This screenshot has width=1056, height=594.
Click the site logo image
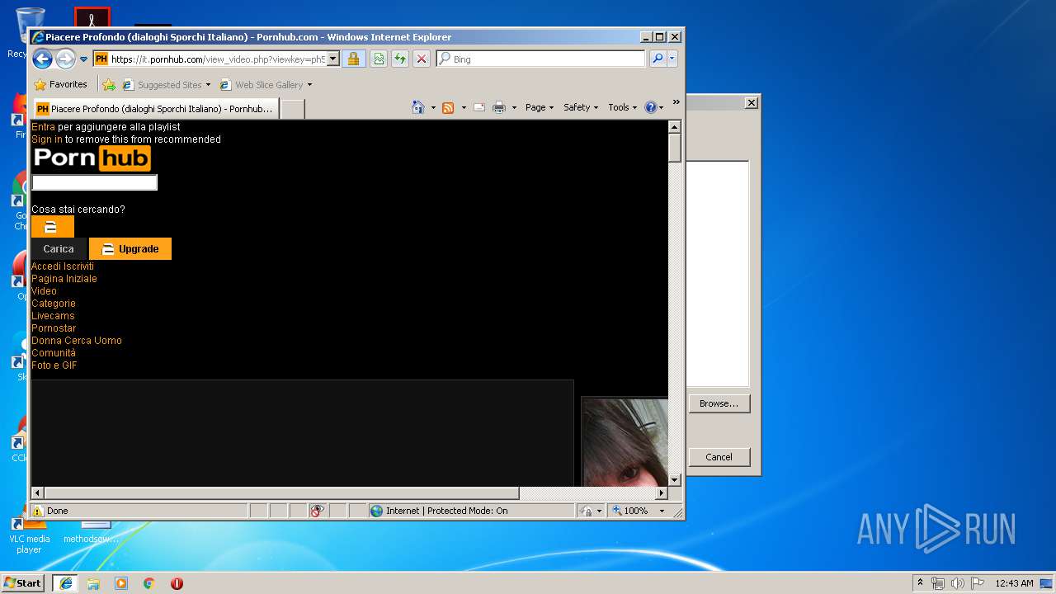coord(92,158)
